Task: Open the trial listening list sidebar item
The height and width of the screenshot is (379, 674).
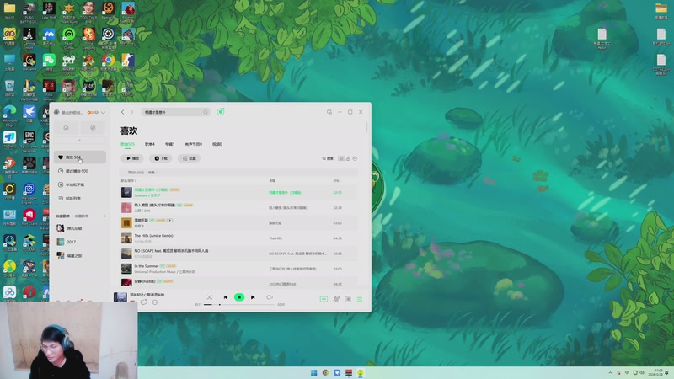Action: [80, 199]
